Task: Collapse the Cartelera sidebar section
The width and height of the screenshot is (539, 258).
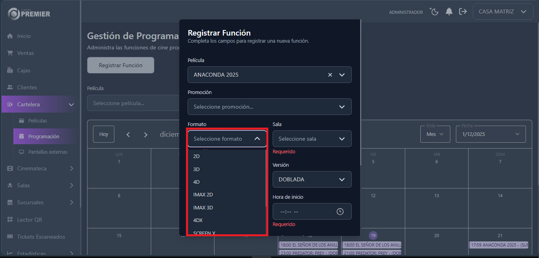Action: [x=71, y=105]
